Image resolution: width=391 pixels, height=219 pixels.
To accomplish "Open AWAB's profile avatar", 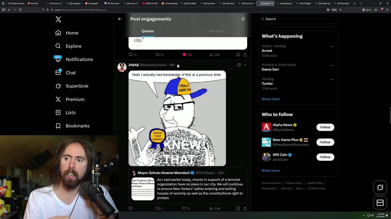I will click(x=122, y=67).
